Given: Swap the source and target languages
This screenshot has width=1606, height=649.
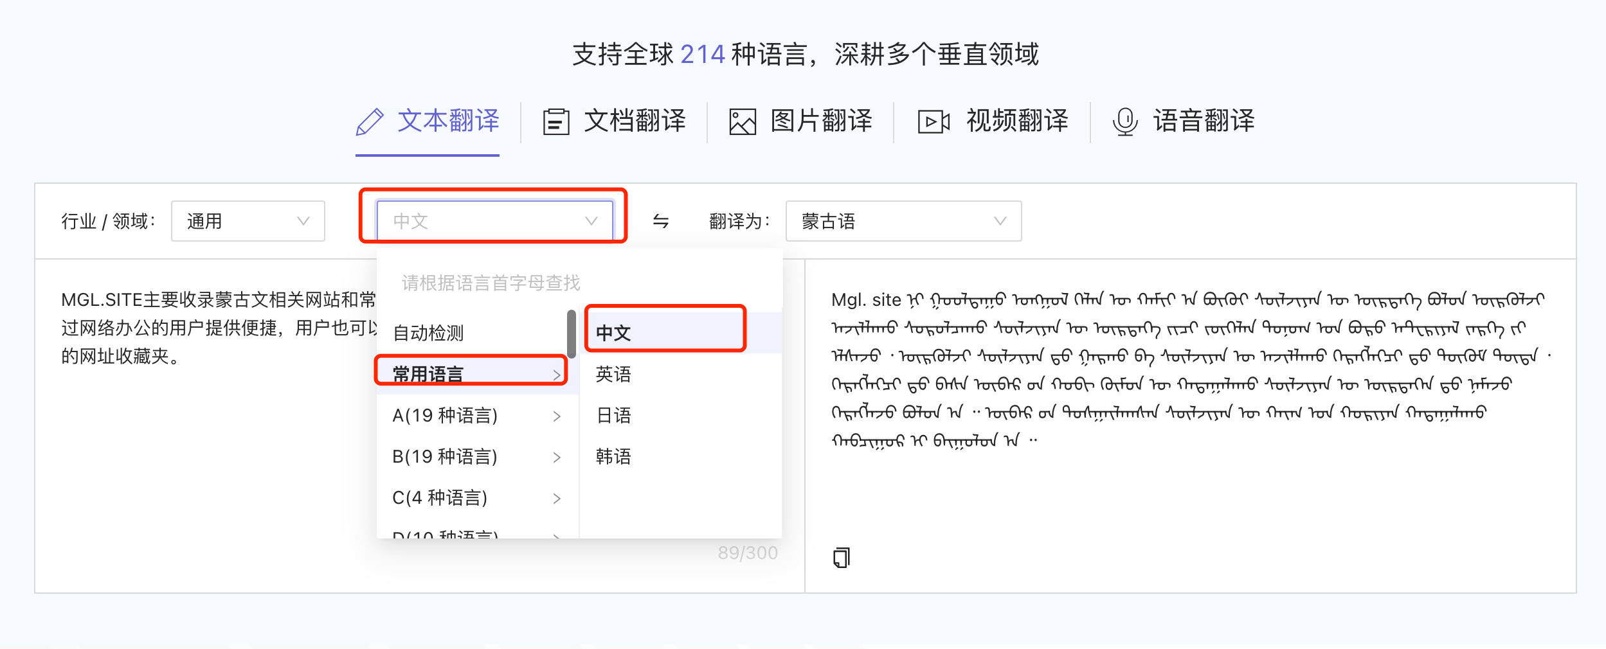Looking at the screenshot, I should (x=663, y=221).
